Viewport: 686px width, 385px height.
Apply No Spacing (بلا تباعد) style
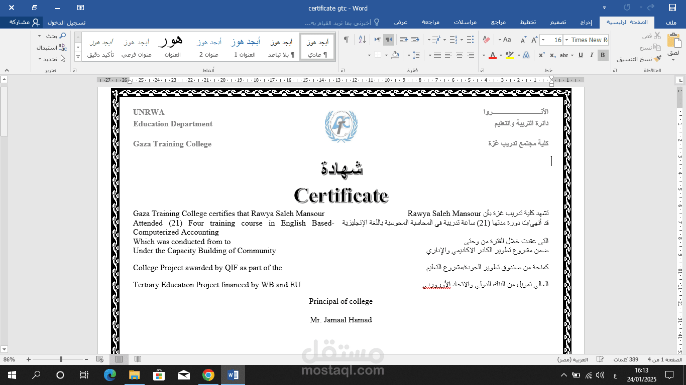(282, 48)
